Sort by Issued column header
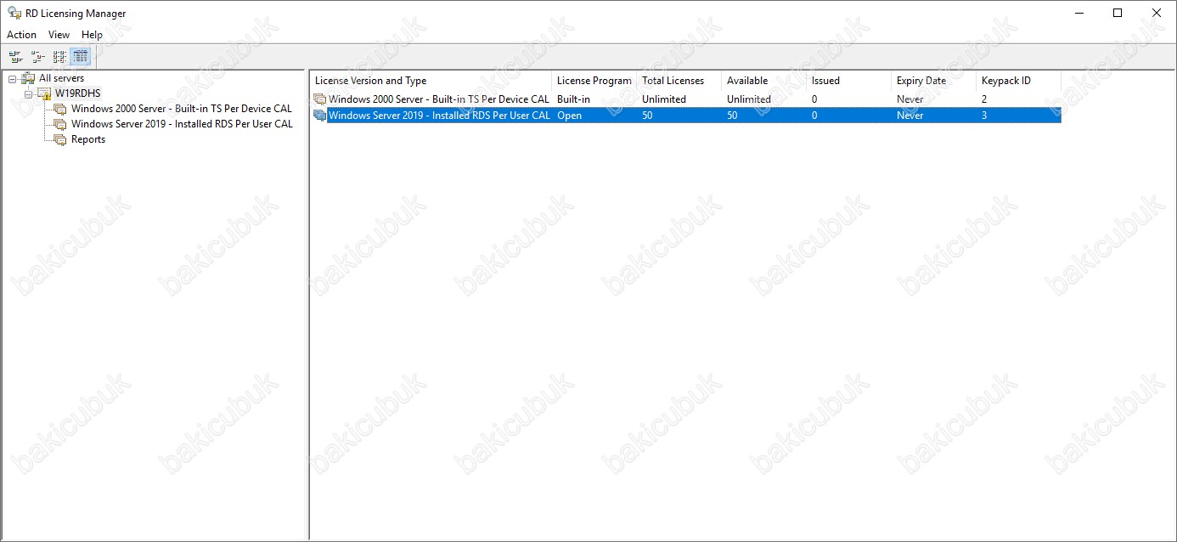The width and height of the screenshot is (1177, 542). pos(848,81)
